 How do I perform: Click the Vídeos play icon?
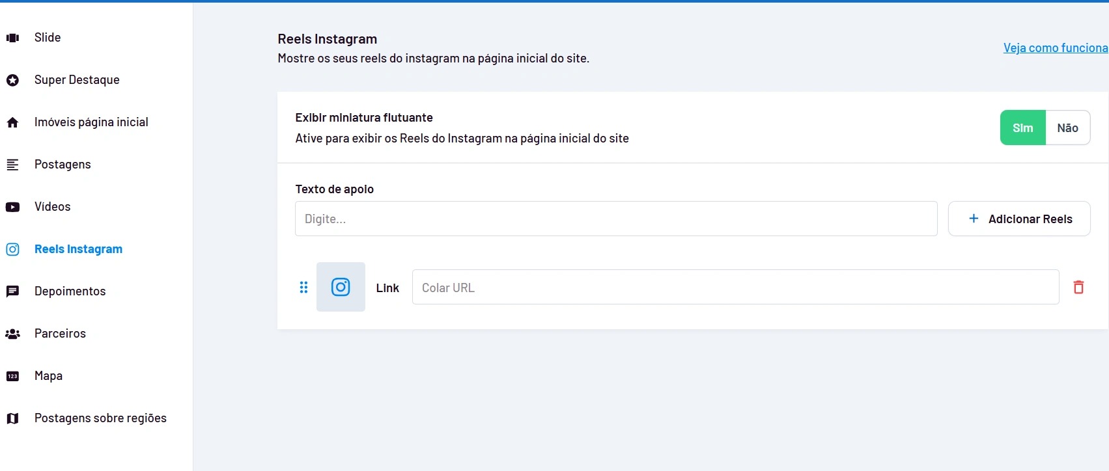[x=12, y=207]
